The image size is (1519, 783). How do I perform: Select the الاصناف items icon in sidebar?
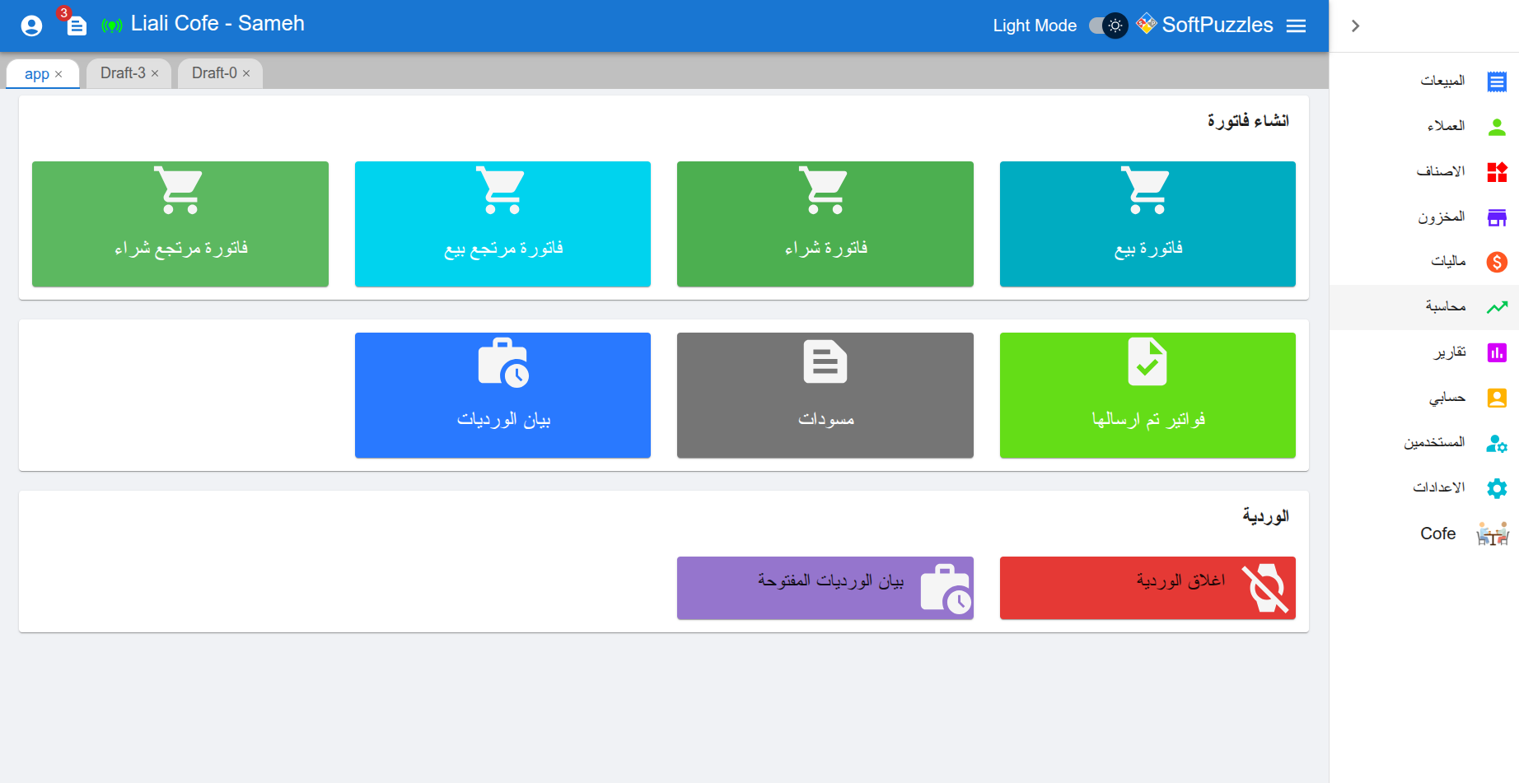click(1497, 172)
